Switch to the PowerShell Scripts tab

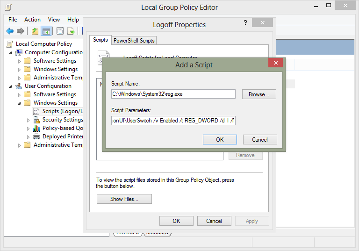[x=134, y=41]
